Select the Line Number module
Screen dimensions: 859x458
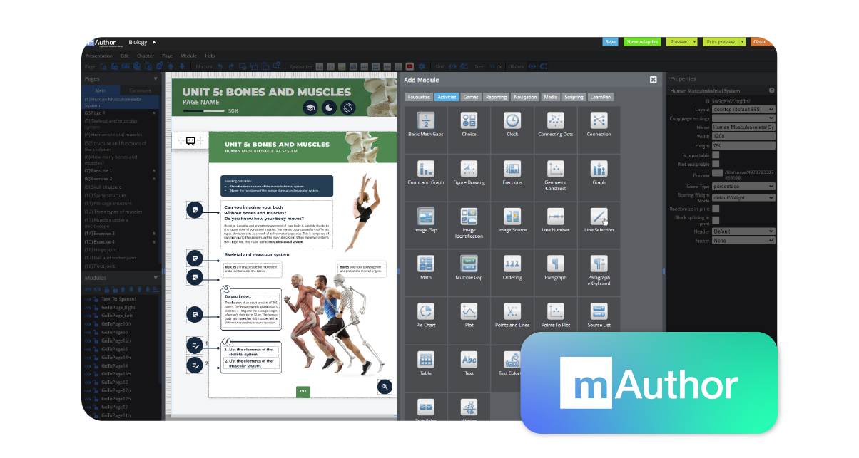555,217
